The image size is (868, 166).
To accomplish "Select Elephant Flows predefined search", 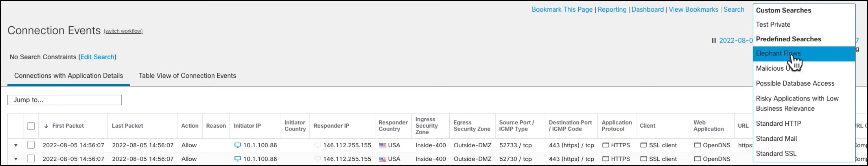I will 778,53.
